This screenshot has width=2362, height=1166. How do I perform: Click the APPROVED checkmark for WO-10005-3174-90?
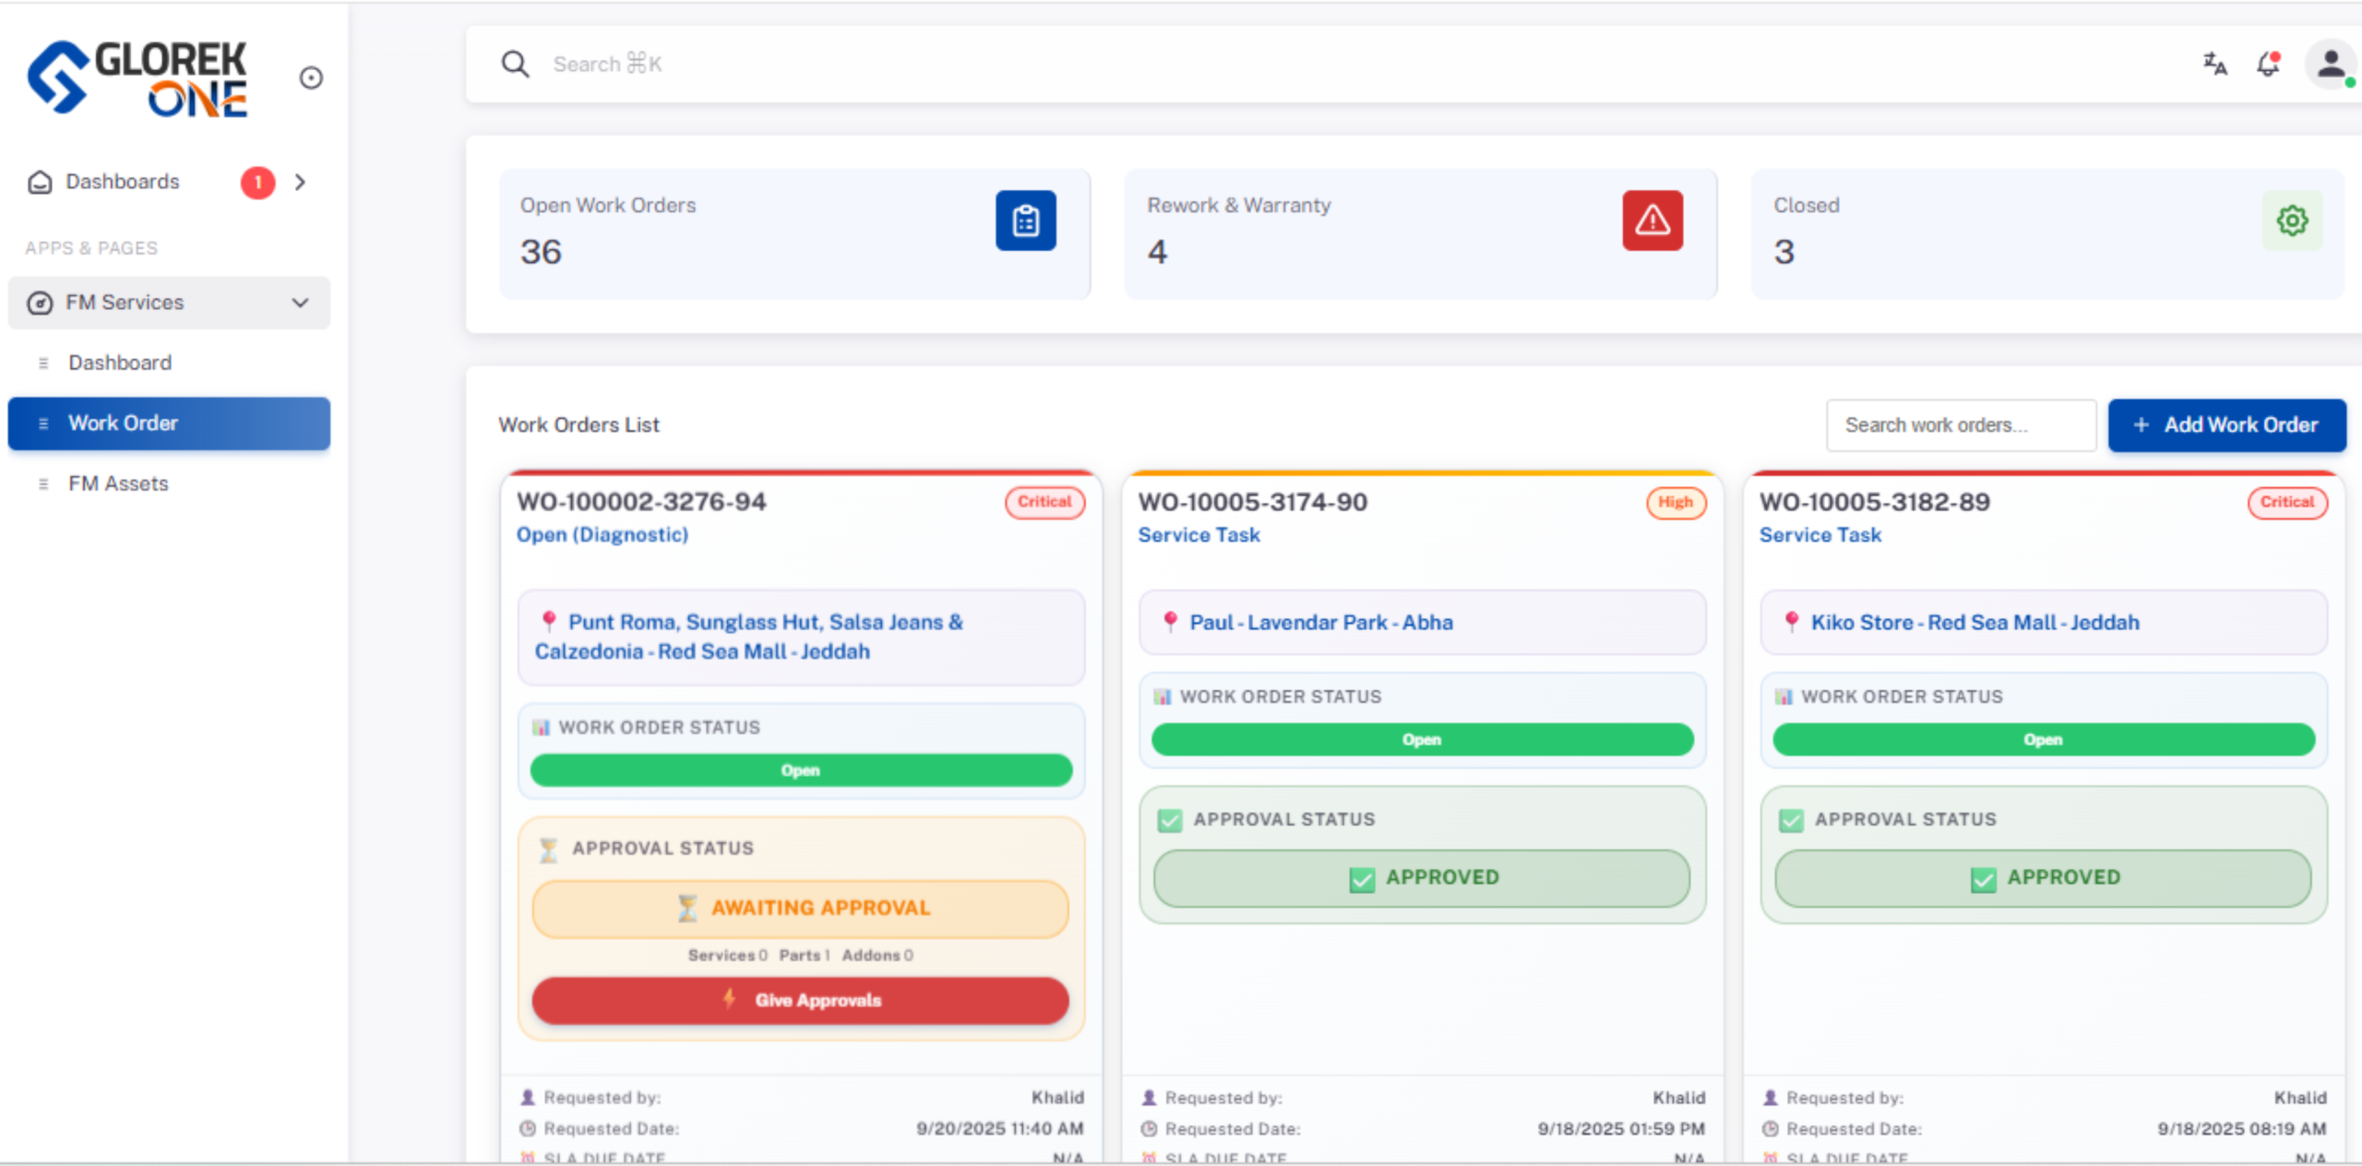(x=1362, y=879)
